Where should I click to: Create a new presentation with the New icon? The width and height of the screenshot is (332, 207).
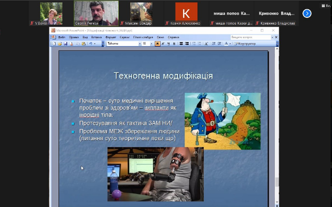(x=54, y=44)
